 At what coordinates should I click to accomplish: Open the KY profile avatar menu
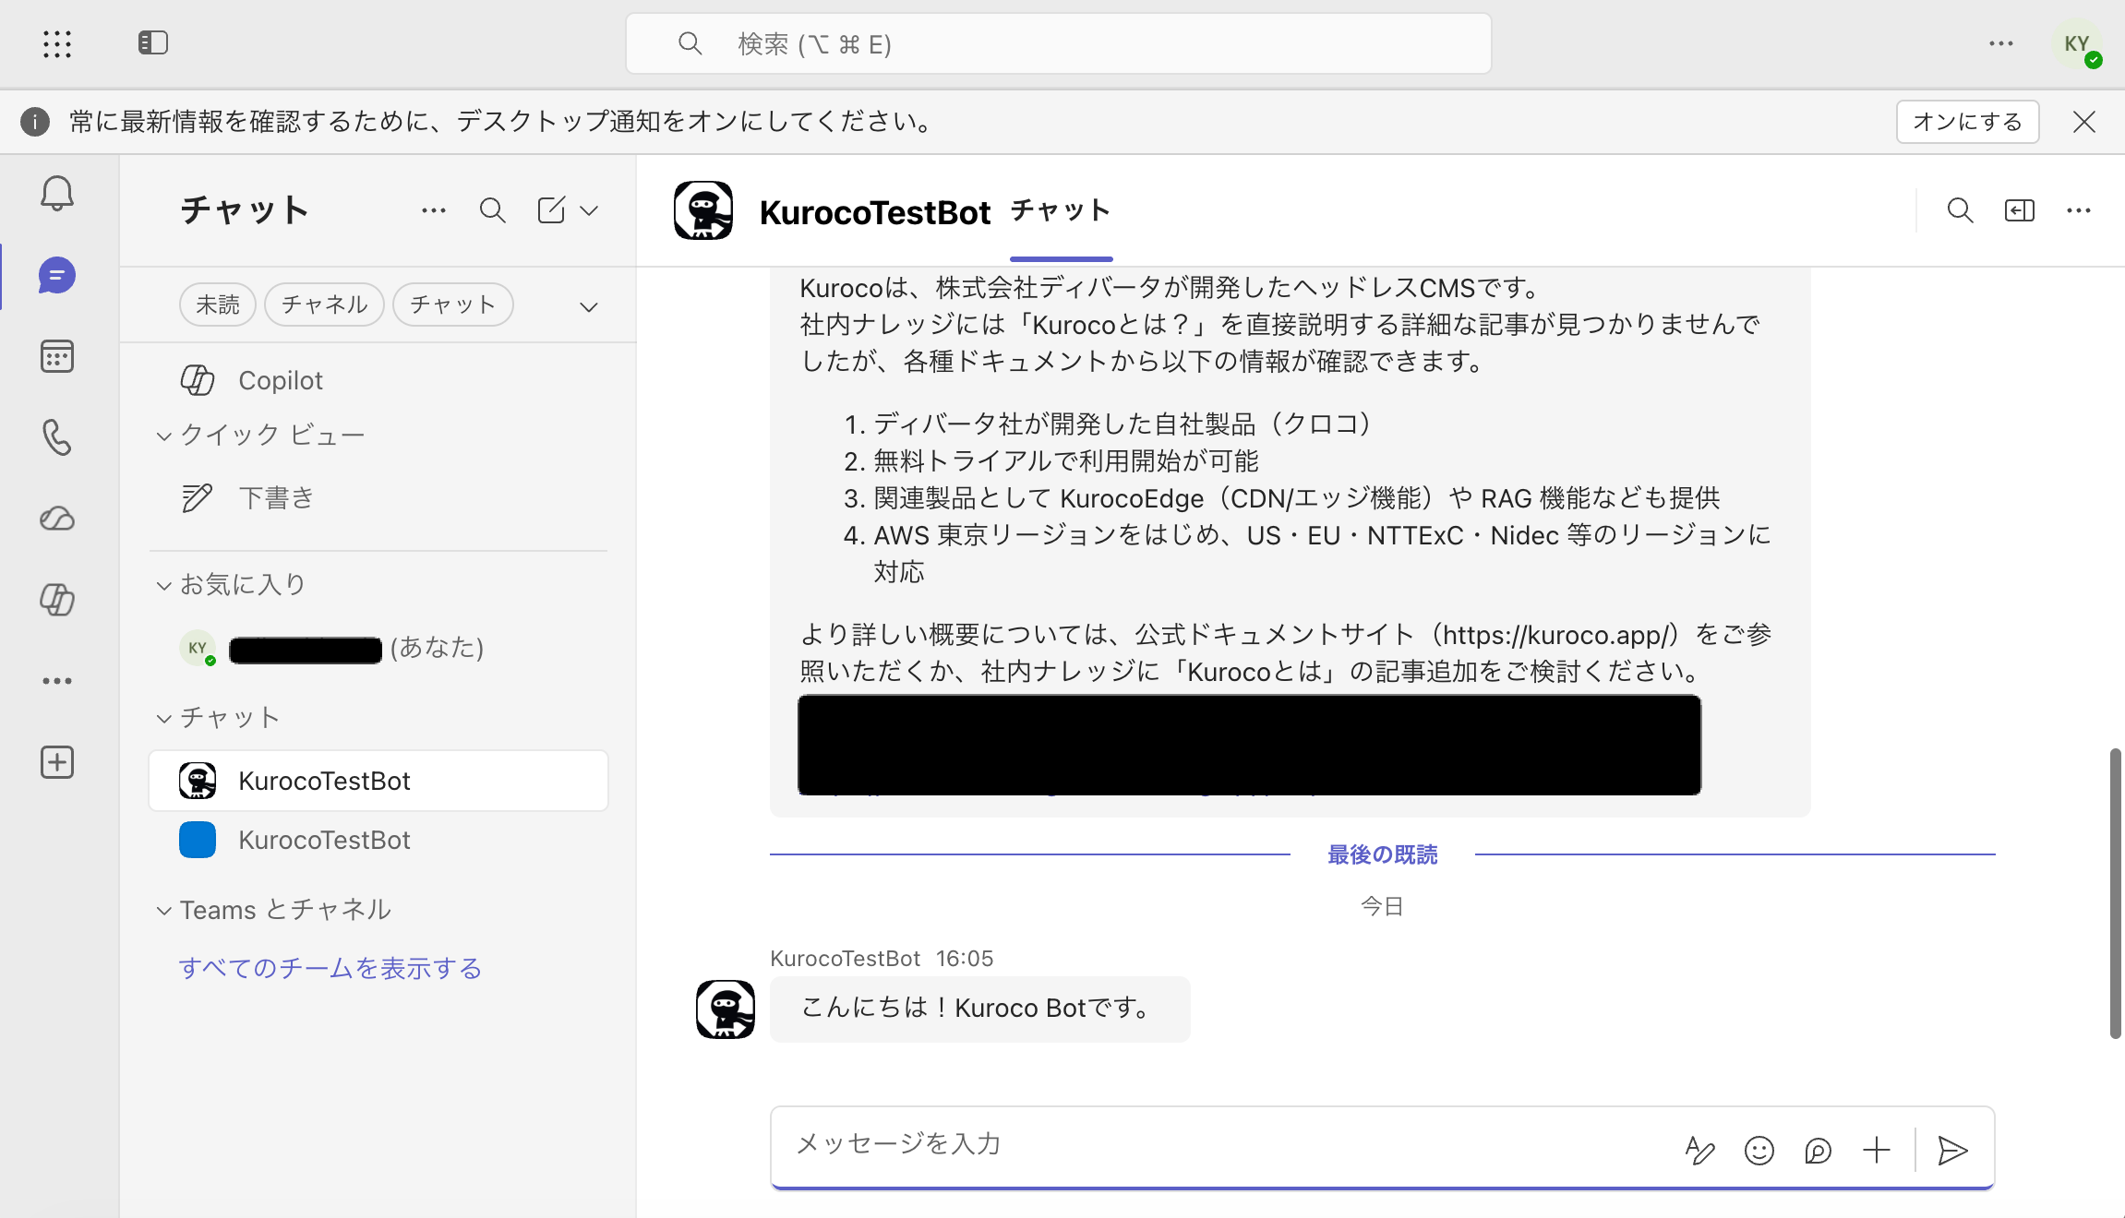pyautogui.click(x=2078, y=44)
